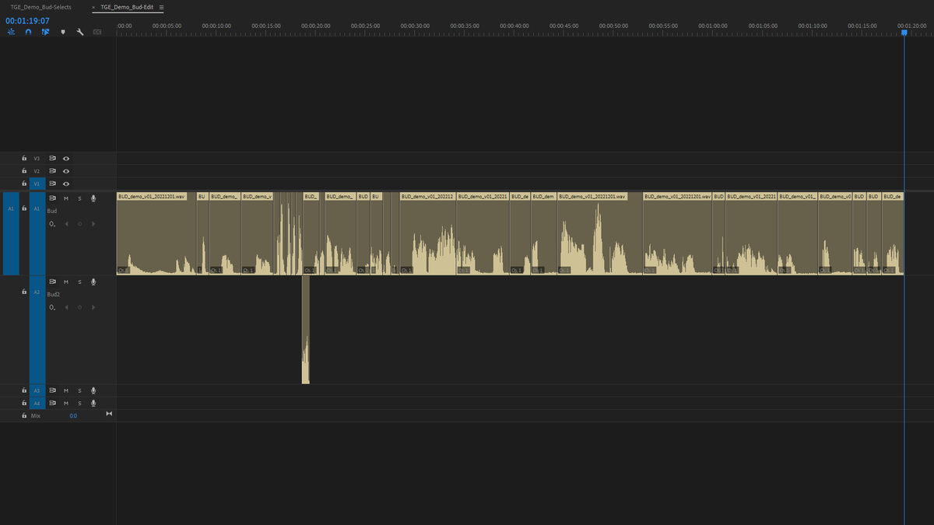Target video track V1 header

37,184
